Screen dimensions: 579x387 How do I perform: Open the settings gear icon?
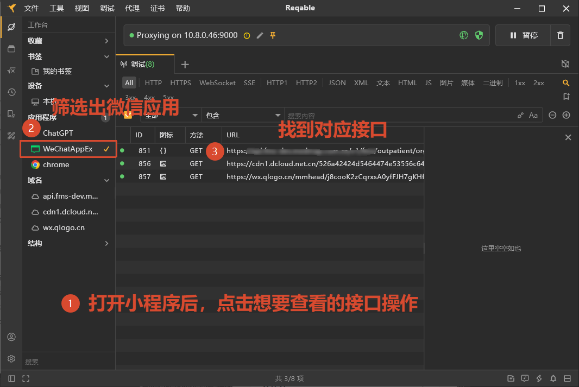pyautogui.click(x=11, y=359)
